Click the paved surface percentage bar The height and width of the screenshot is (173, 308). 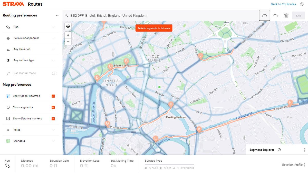click(151, 168)
